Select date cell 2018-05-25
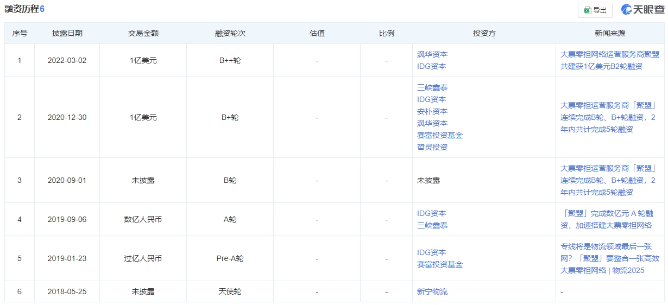The height and width of the screenshot is (305, 668). tap(67, 291)
